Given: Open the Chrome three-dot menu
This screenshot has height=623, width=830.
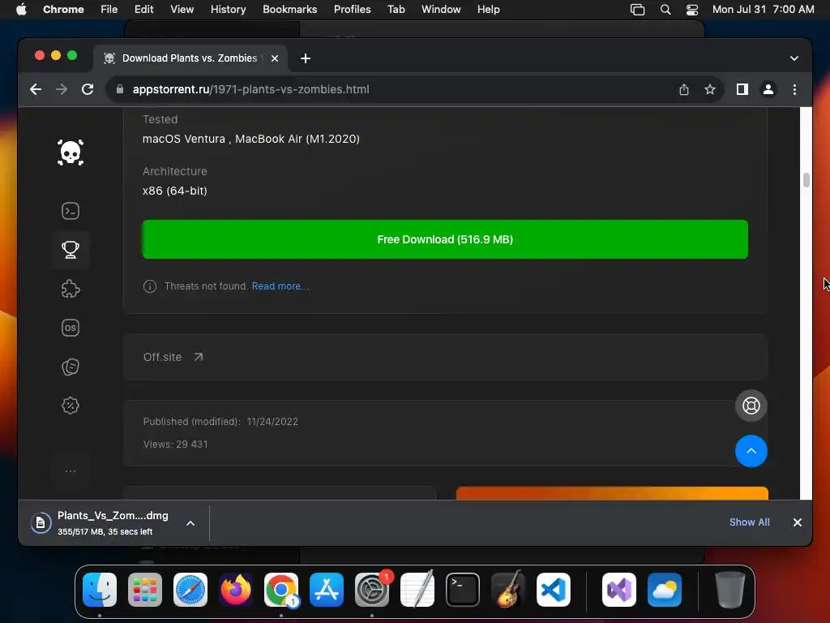Looking at the screenshot, I should click(794, 89).
